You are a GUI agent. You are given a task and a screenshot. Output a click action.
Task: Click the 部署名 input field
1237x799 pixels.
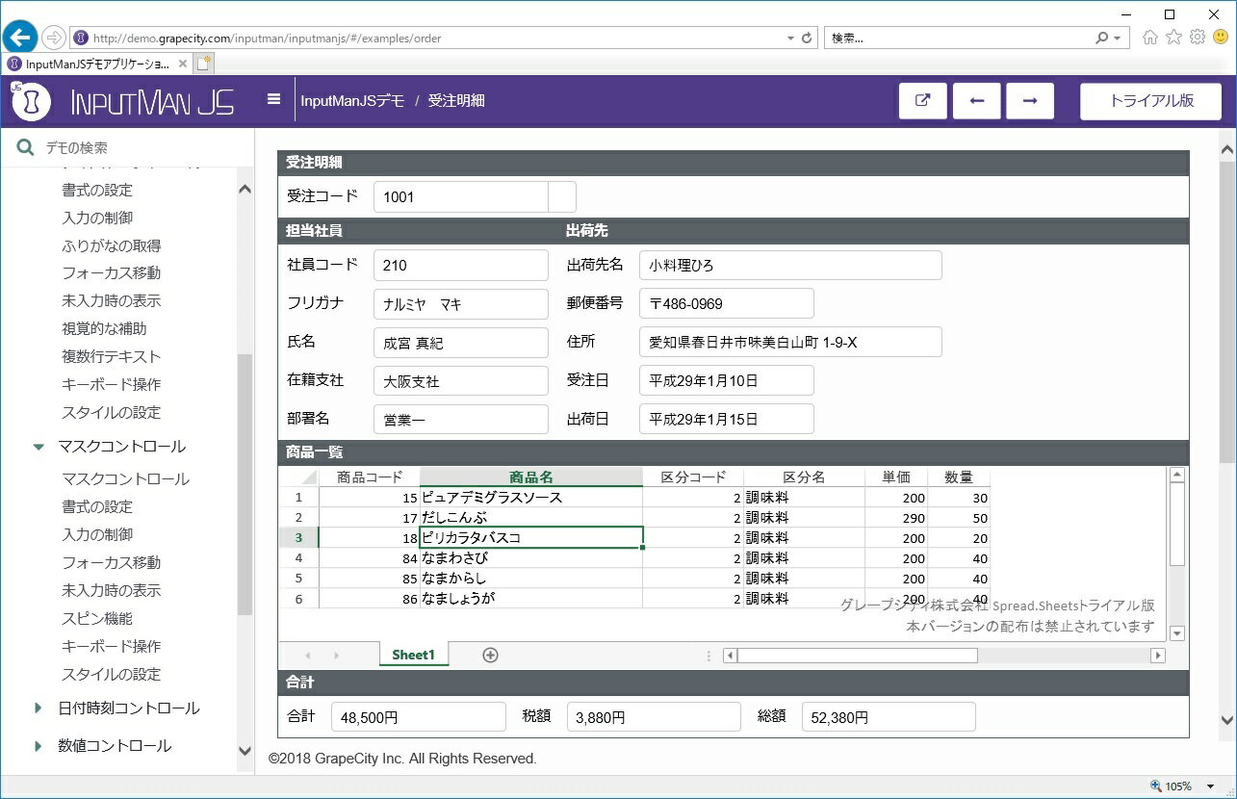click(461, 419)
